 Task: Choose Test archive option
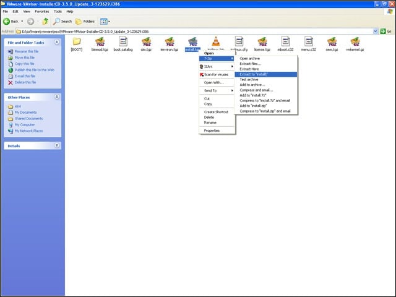266,80
